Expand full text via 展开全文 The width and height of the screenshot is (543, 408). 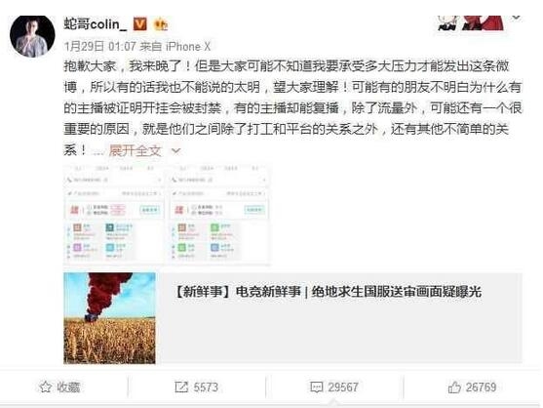coord(136,150)
